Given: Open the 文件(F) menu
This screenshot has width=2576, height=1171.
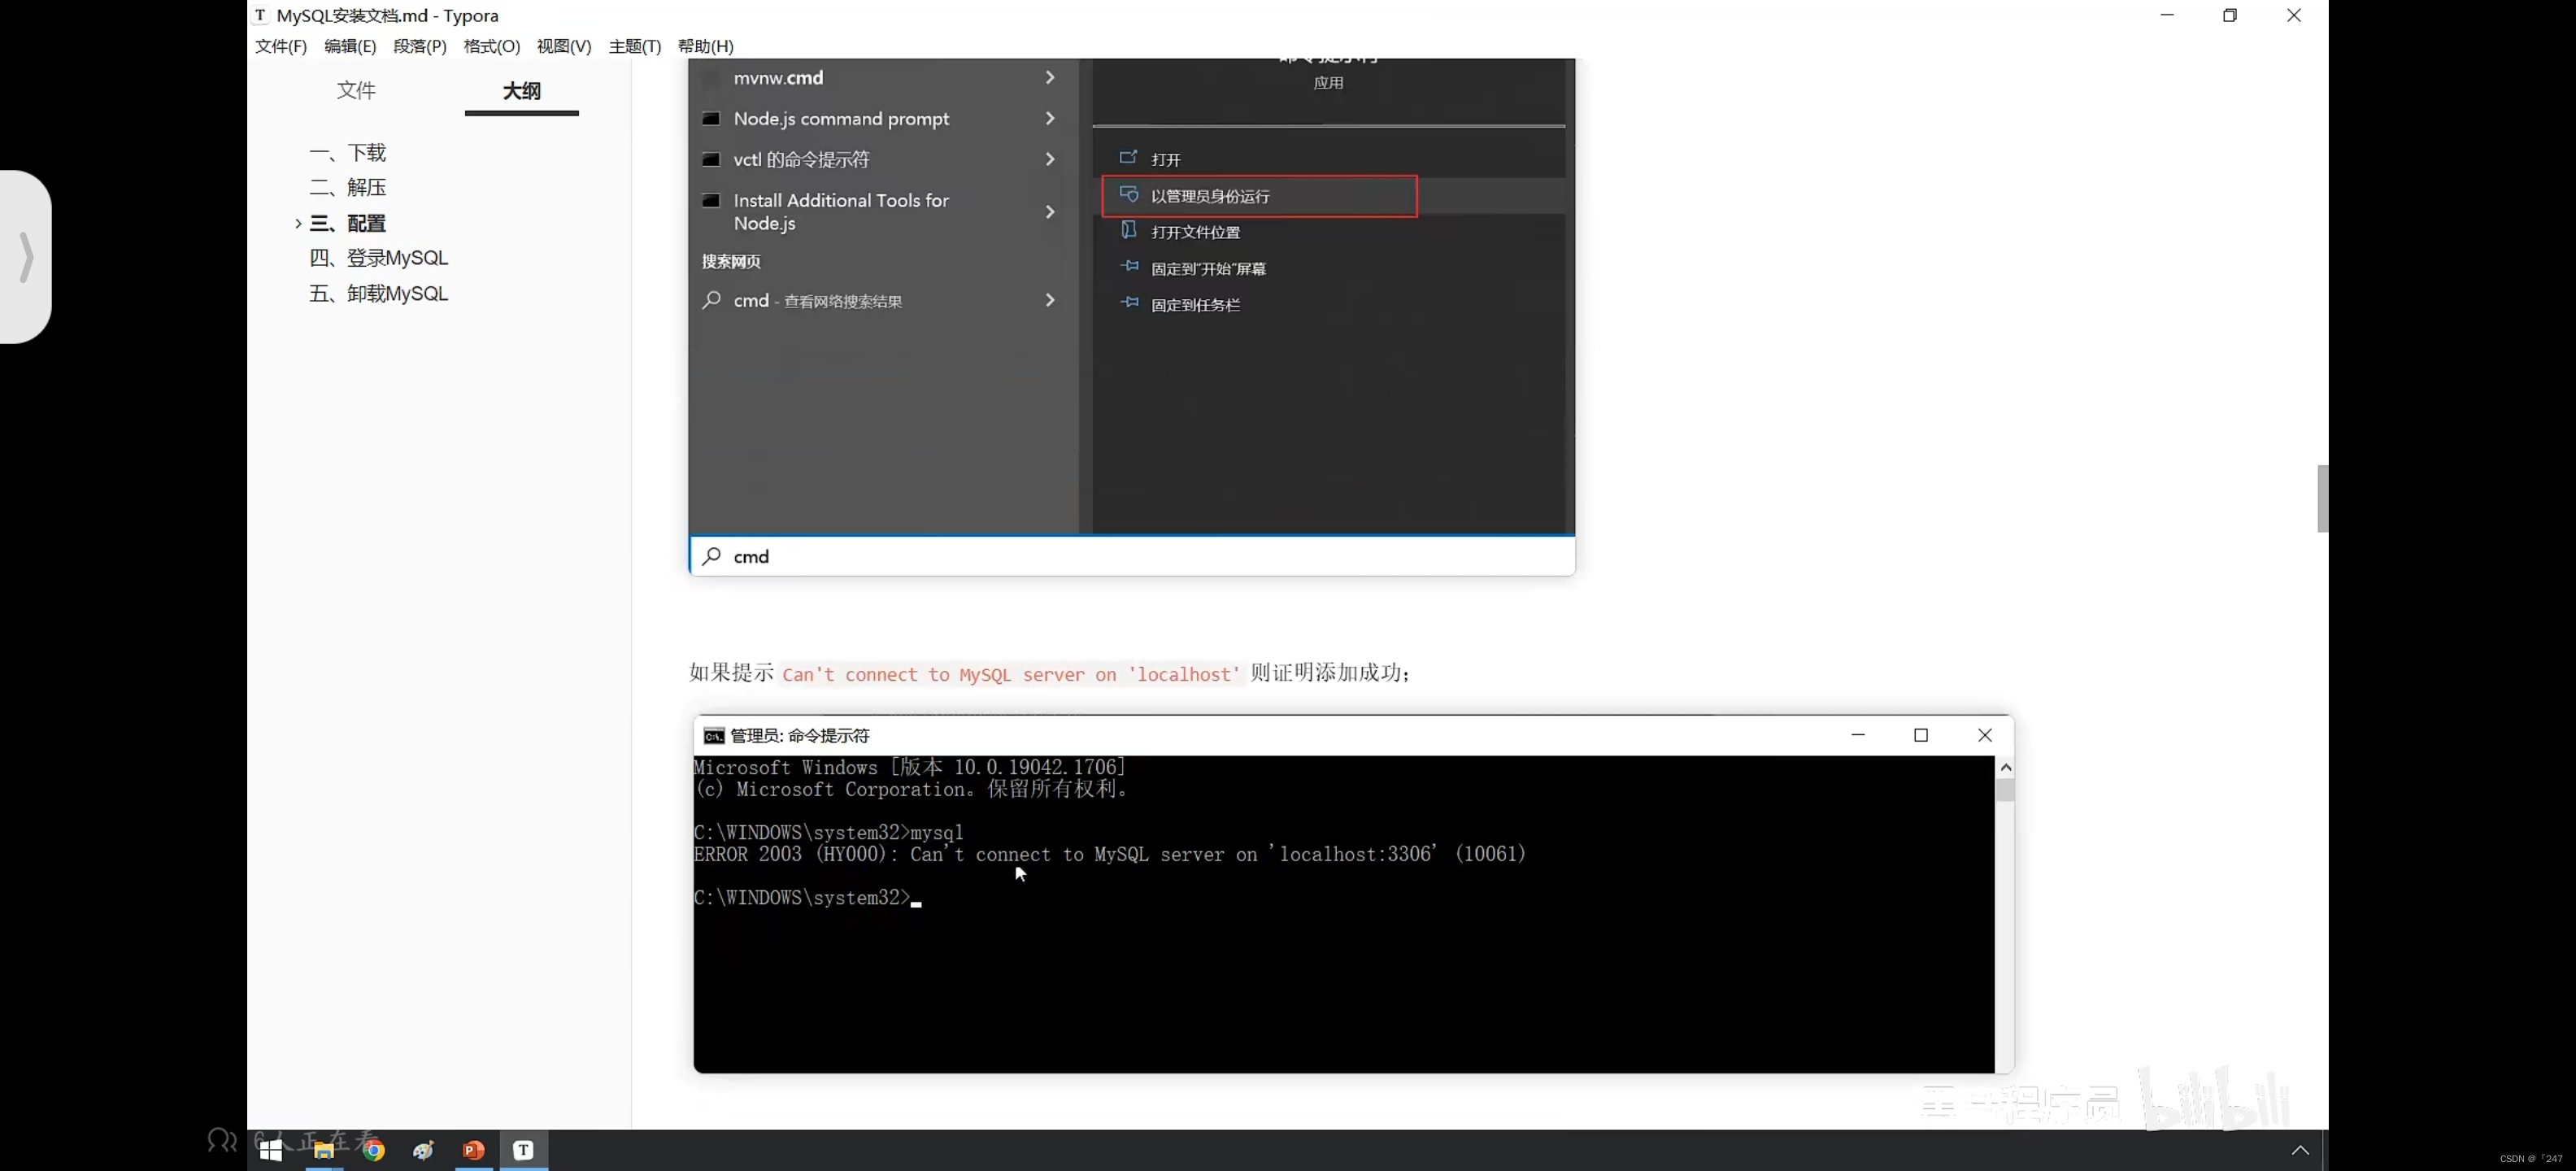Looking at the screenshot, I should click(x=281, y=46).
